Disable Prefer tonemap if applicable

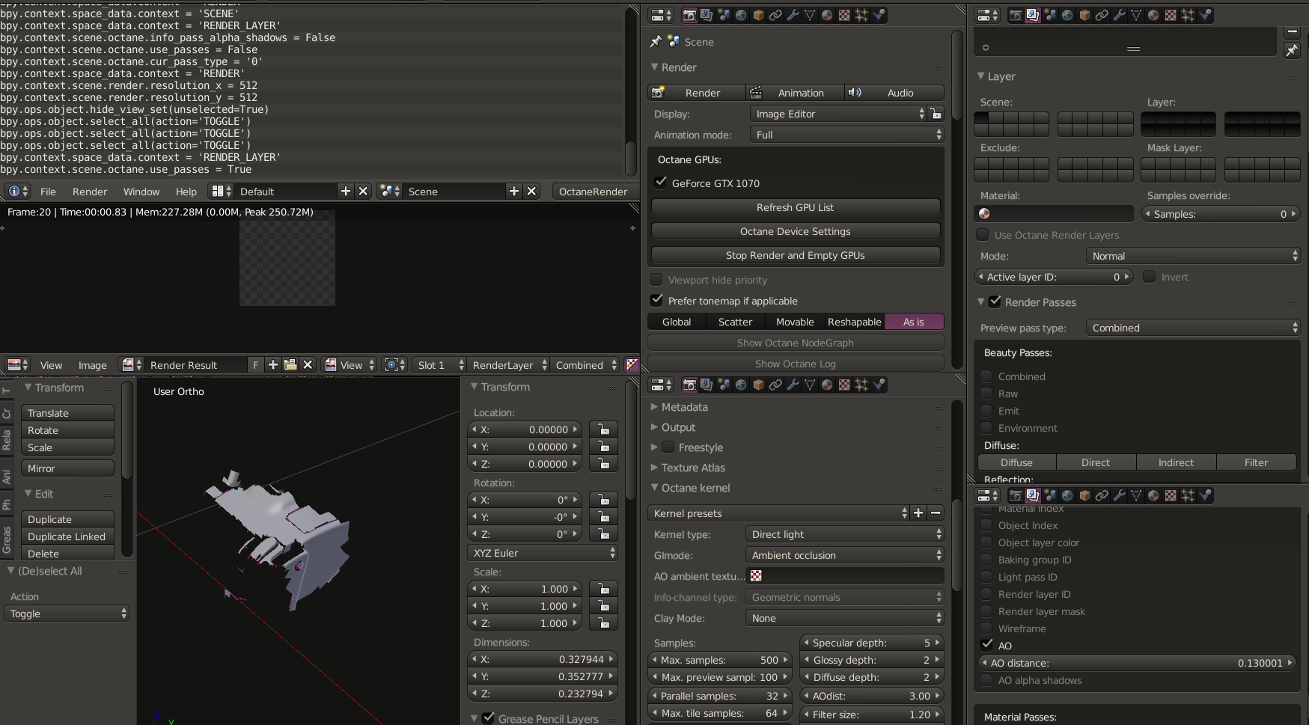click(656, 300)
